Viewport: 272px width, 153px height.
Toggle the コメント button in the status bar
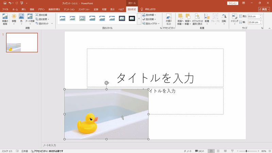[x=200, y=151]
